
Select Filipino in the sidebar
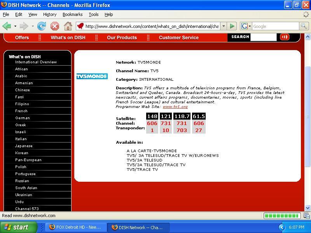coord(22,104)
